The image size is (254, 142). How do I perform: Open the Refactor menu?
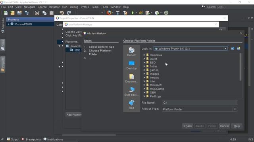click(x=54, y=7)
